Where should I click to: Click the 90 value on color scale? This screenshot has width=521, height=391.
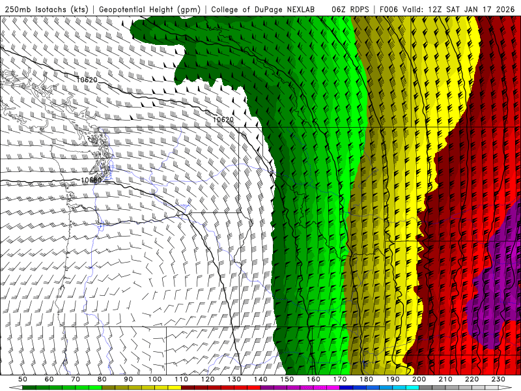[x=128, y=379]
